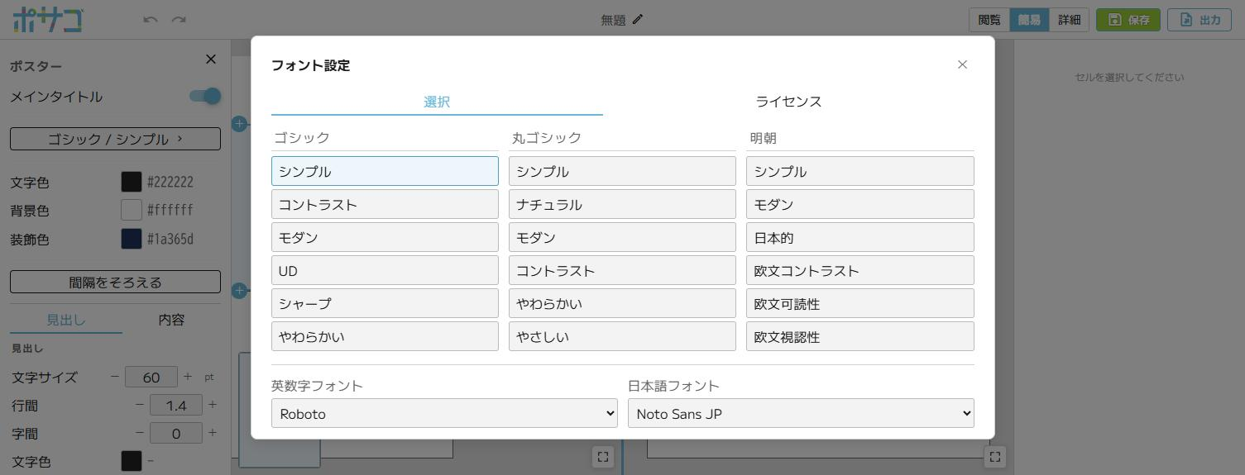
Task: Click the 文字サイズ value field 60
Action: click(x=151, y=377)
